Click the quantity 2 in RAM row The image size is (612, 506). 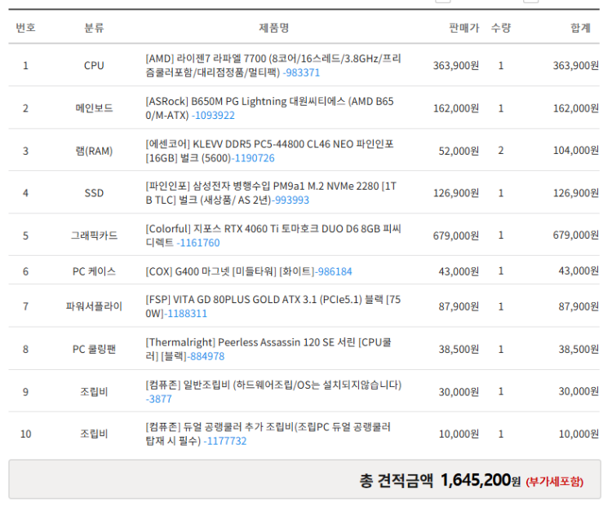coord(501,151)
